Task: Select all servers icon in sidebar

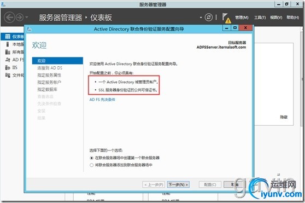Action: click(x=8, y=52)
